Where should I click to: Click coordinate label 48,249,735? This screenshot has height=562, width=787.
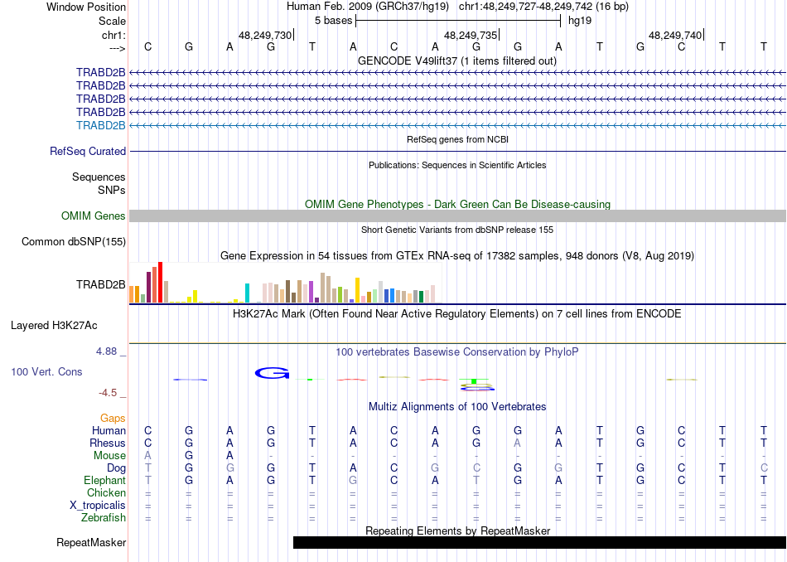[471, 35]
